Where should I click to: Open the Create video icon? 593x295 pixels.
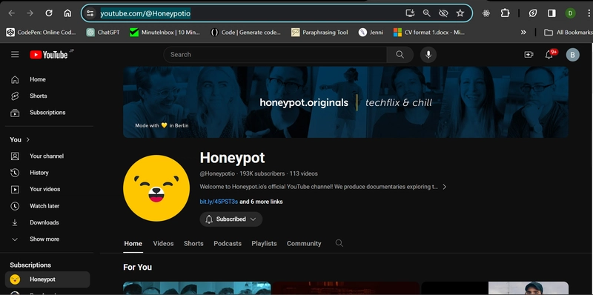point(529,55)
